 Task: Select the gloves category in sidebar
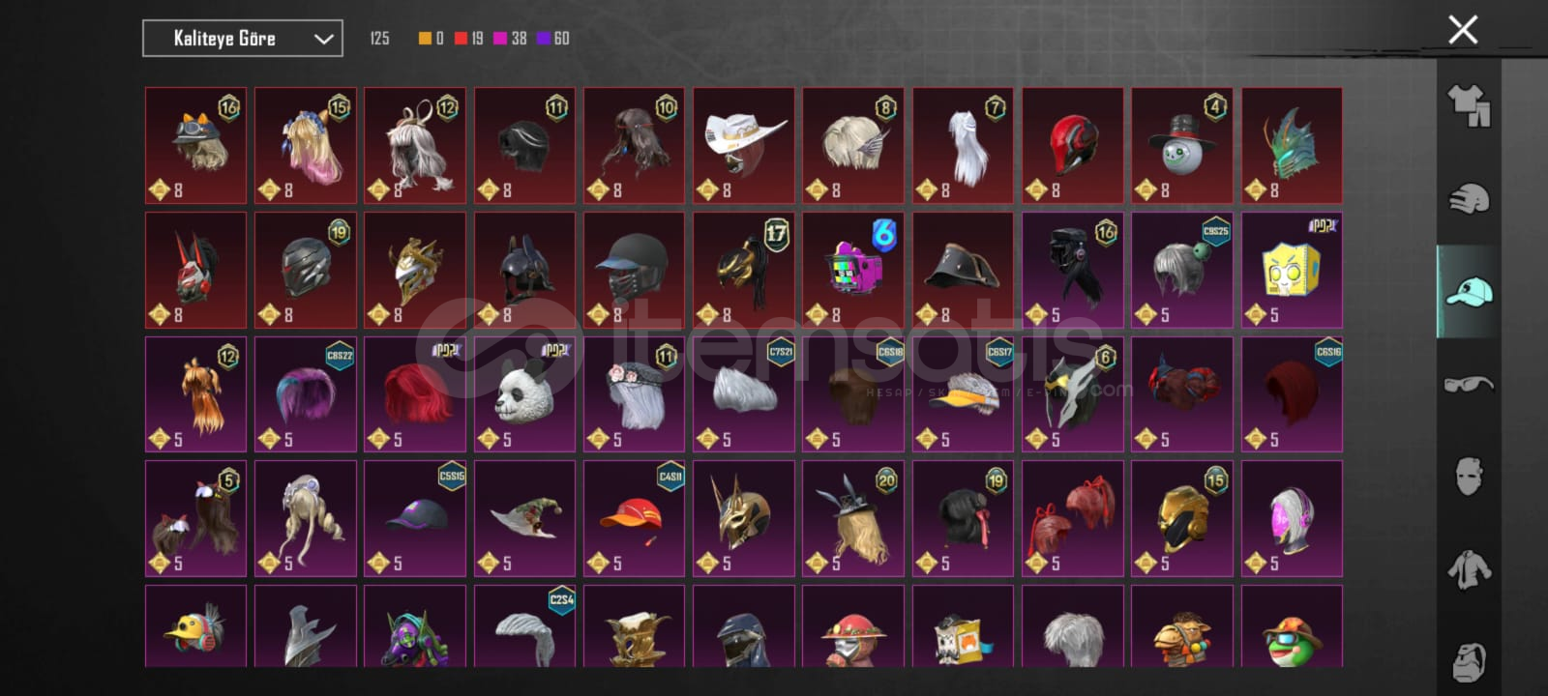pyautogui.click(x=1469, y=199)
